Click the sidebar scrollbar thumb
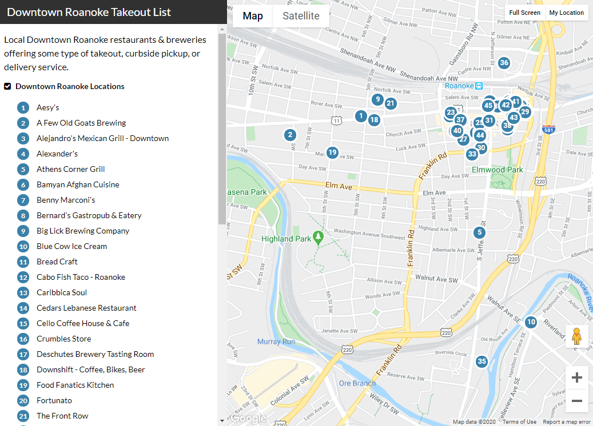Viewport: 593px width, 426px height. pyautogui.click(x=222, y=129)
